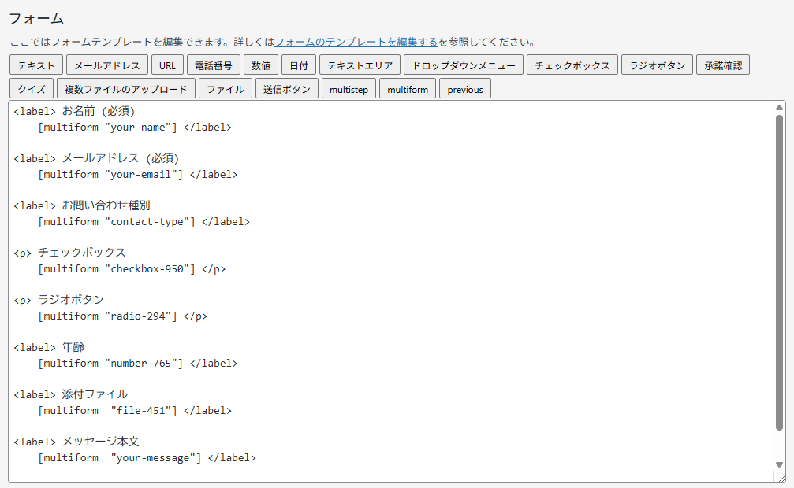Click the ファイル tag button

coord(226,89)
